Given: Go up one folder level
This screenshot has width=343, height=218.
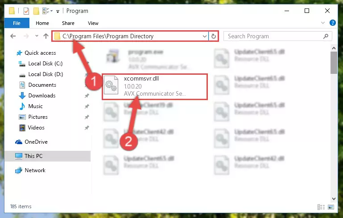Looking at the screenshot, I should point(46,36).
